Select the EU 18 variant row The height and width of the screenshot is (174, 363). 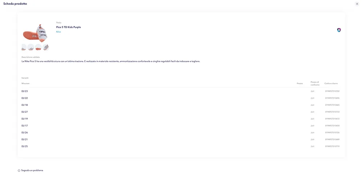pos(181,105)
